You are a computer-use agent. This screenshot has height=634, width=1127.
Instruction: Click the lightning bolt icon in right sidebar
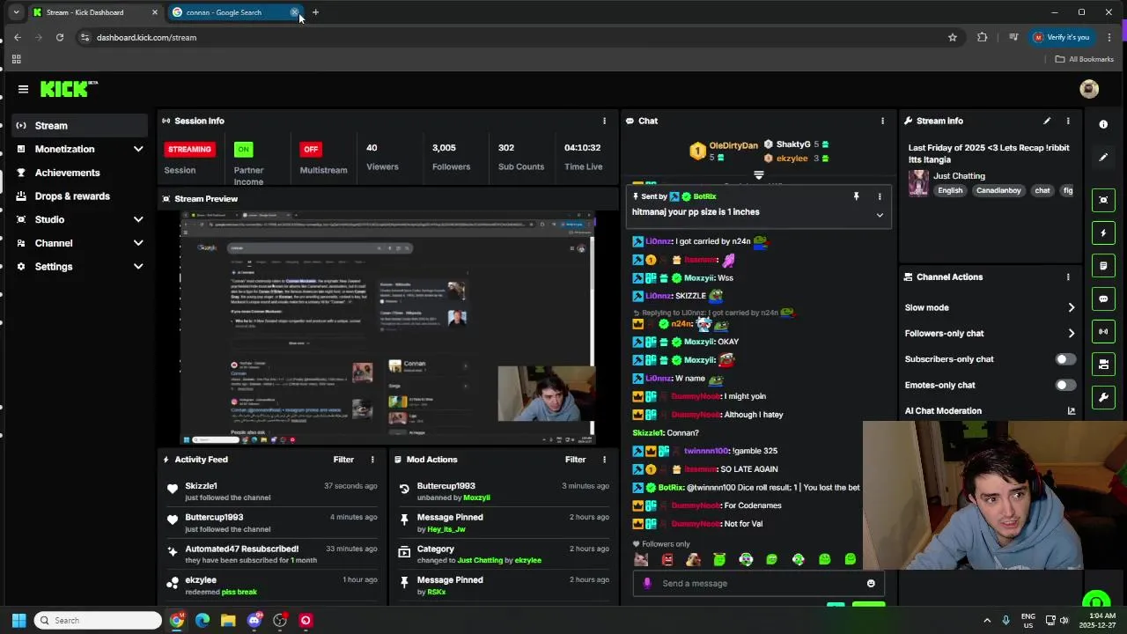1103,233
